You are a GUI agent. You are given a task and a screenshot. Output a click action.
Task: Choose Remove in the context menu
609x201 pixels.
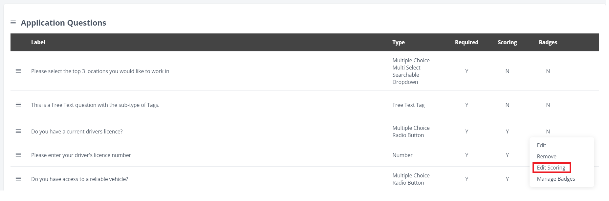click(x=546, y=156)
